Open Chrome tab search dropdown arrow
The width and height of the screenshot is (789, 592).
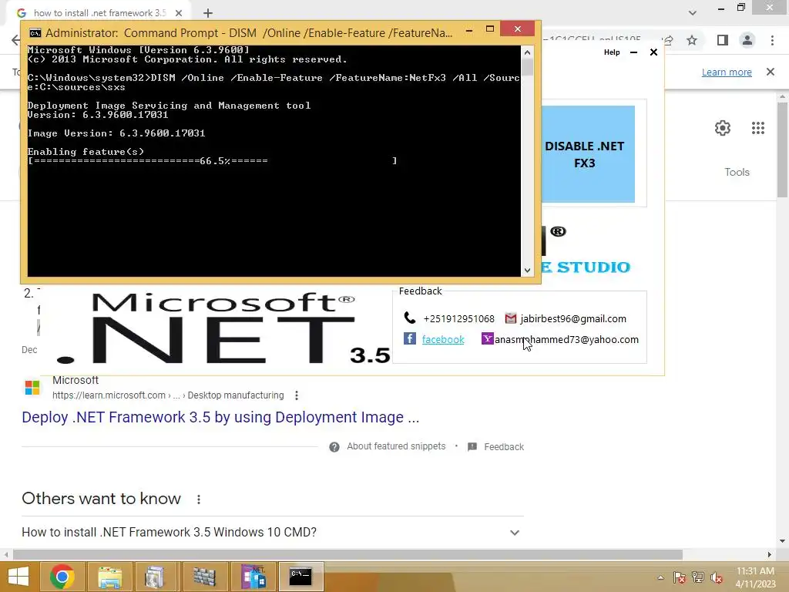click(693, 13)
